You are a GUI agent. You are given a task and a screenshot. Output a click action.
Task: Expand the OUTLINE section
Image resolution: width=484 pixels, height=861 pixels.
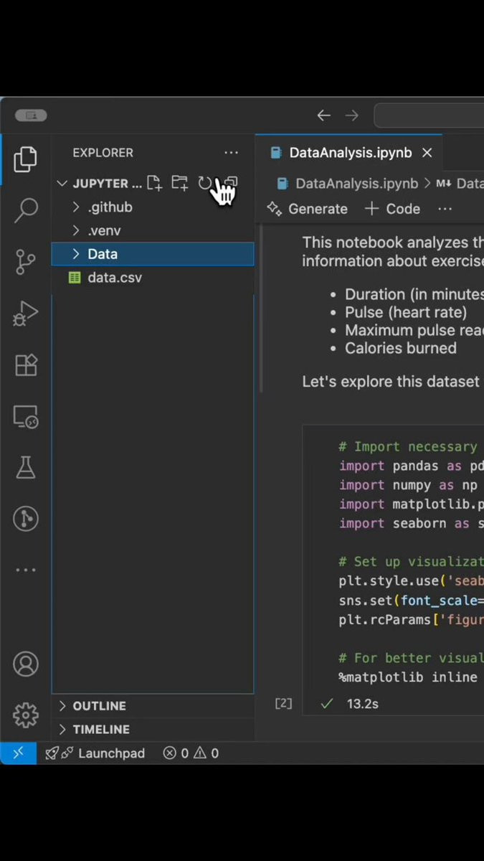(152, 706)
